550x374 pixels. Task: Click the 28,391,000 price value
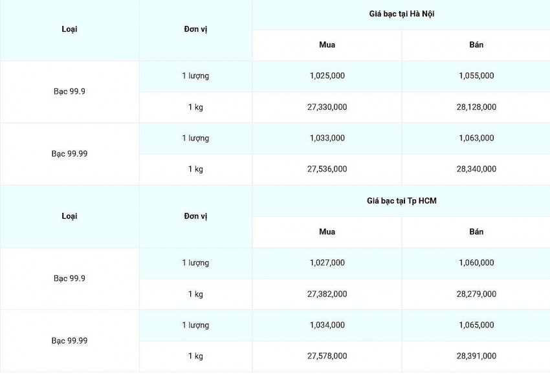[x=476, y=356]
